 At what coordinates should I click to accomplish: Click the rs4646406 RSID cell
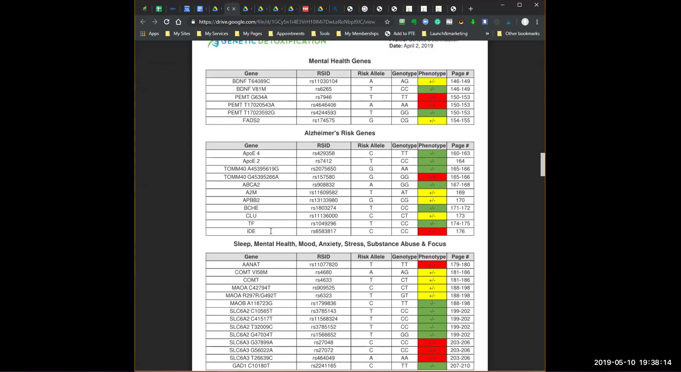click(324, 105)
